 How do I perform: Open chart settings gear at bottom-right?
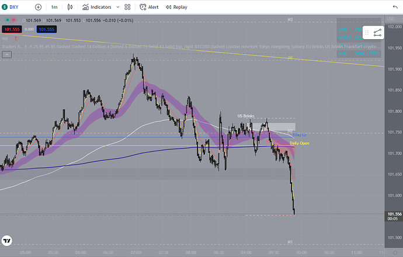pyautogui.click(x=395, y=253)
